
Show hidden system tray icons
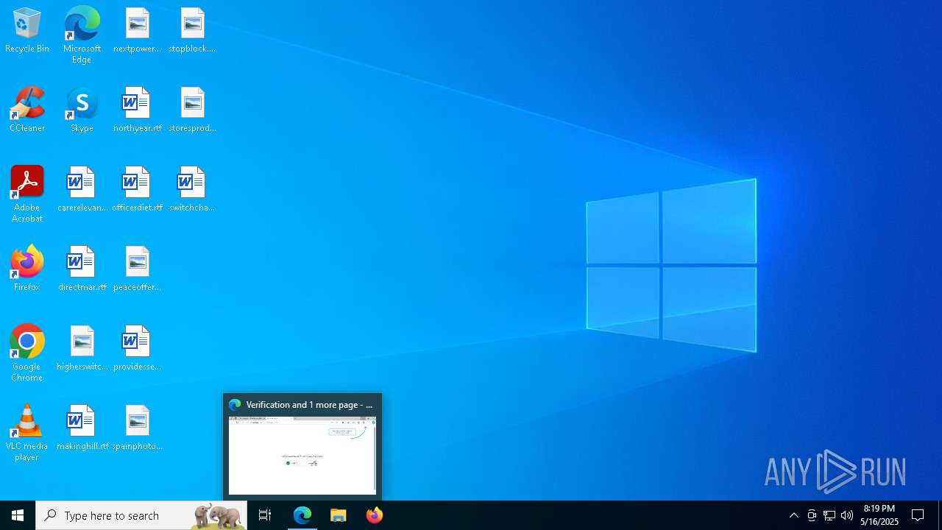794,515
